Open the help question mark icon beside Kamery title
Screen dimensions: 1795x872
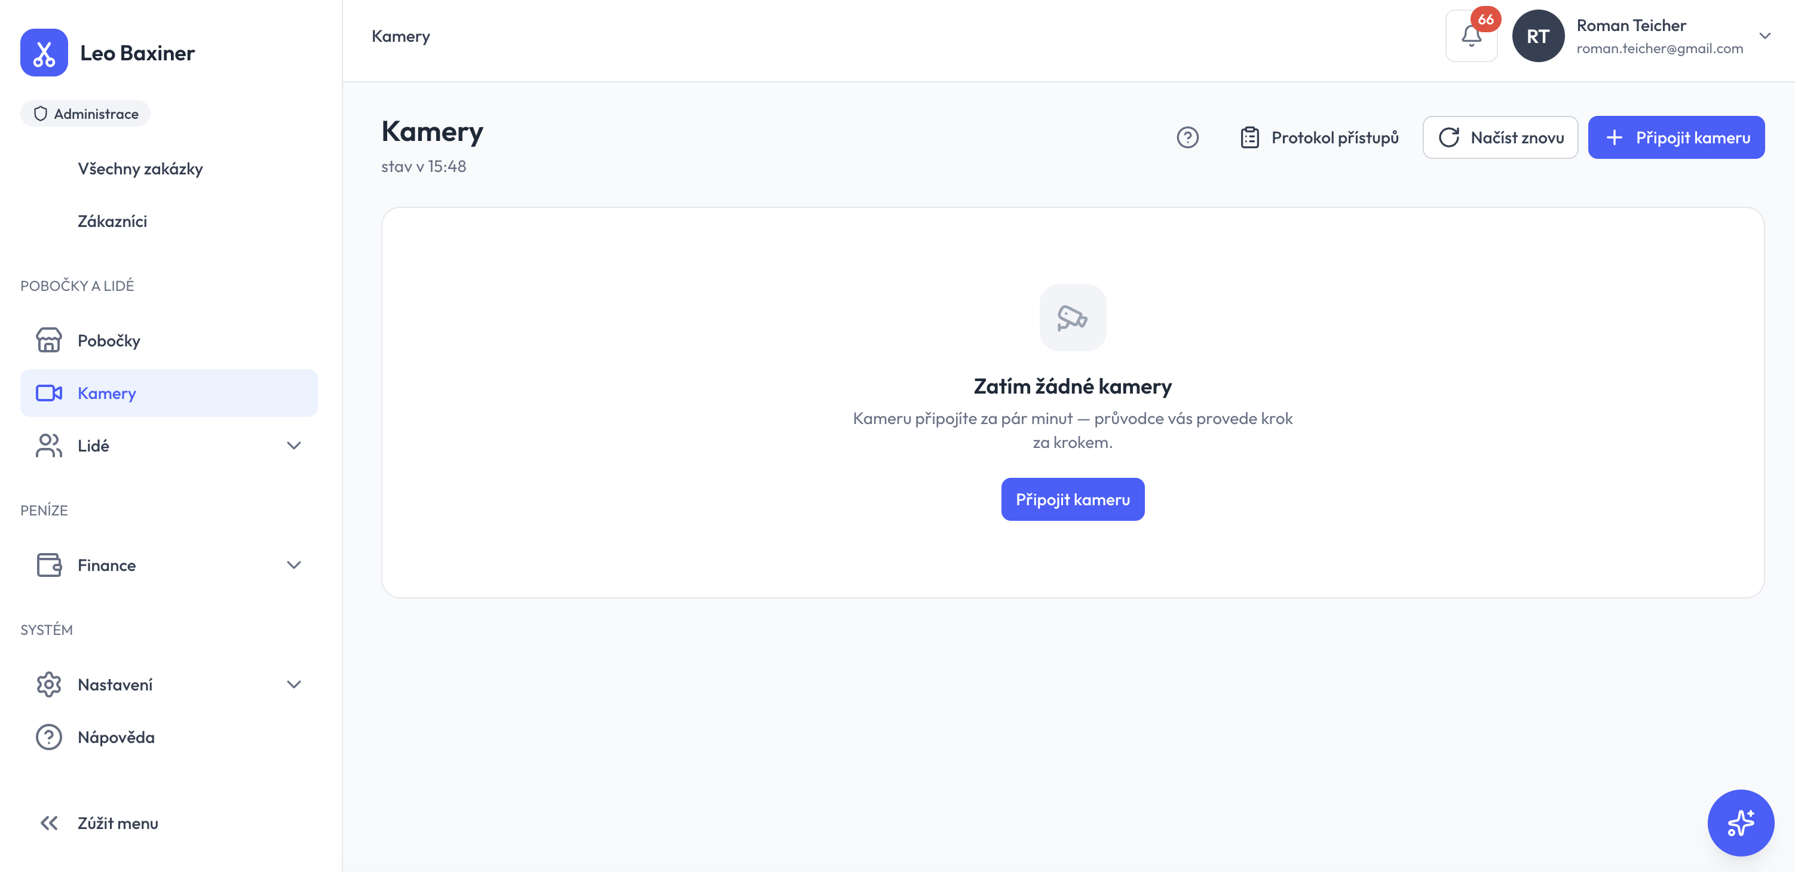tap(1187, 137)
